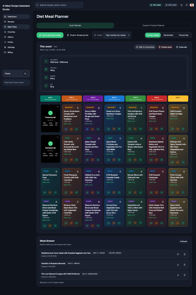The width and height of the screenshot is (196, 295).
Task: Open Recipes in the sidebar
Action: pyautogui.click(x=16, y=22)
